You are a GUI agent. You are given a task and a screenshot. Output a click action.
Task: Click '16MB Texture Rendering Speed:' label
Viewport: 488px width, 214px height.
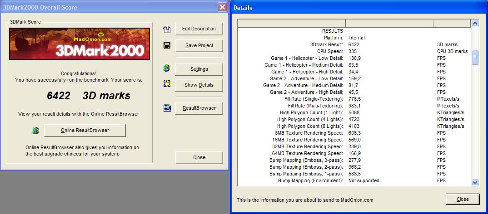tap(308, 140)
